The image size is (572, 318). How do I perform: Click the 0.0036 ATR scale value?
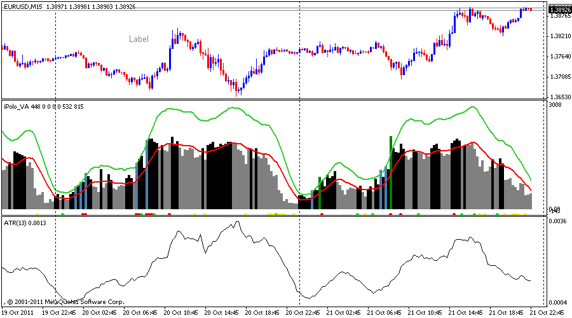point(556,221)
